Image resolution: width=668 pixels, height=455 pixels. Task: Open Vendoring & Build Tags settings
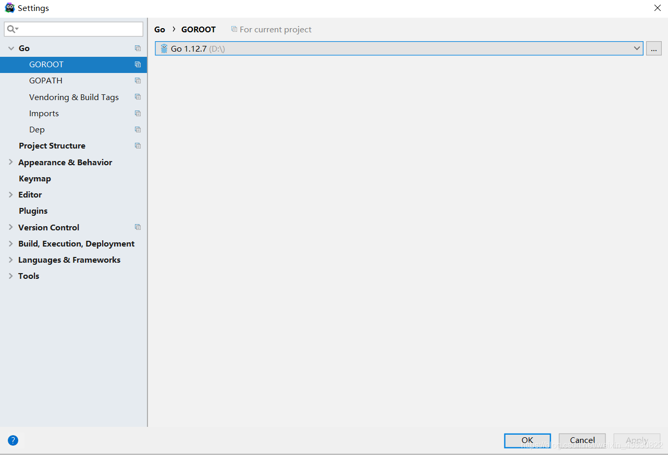coord(73,97)
